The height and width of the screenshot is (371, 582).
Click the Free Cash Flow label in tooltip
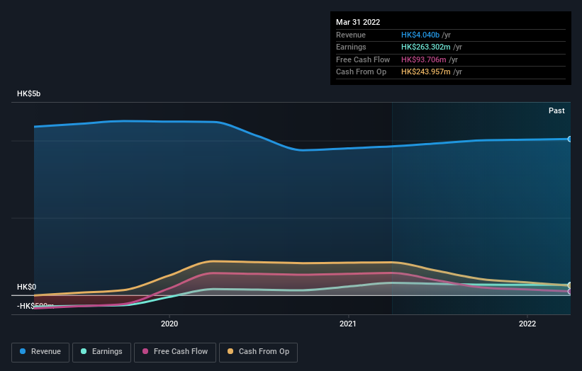tap(363, 59)
